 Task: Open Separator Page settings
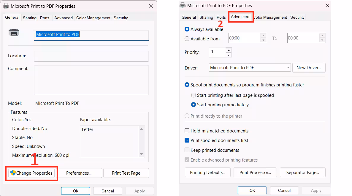coord(303,173)
